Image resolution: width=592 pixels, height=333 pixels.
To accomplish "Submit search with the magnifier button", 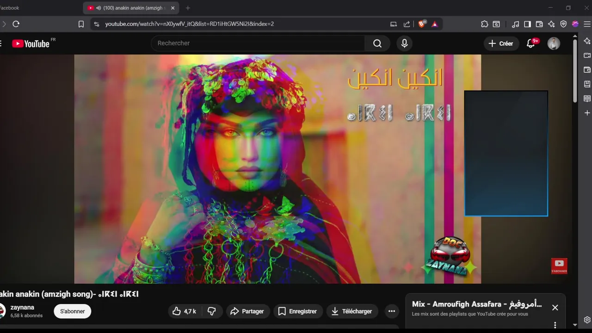I will (377, 43).
